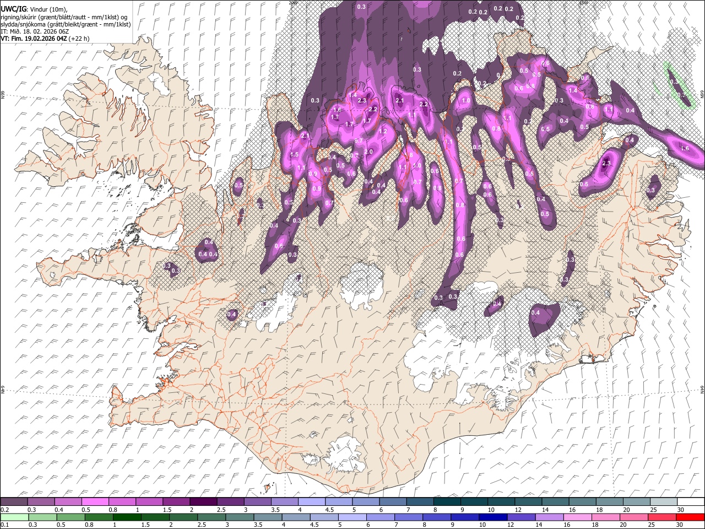The height and width of the screenshot is (529, 705).
Task: Select the 'IT: Mið. 18. 02. 2026 06Z' line
Action: point(35,31)
